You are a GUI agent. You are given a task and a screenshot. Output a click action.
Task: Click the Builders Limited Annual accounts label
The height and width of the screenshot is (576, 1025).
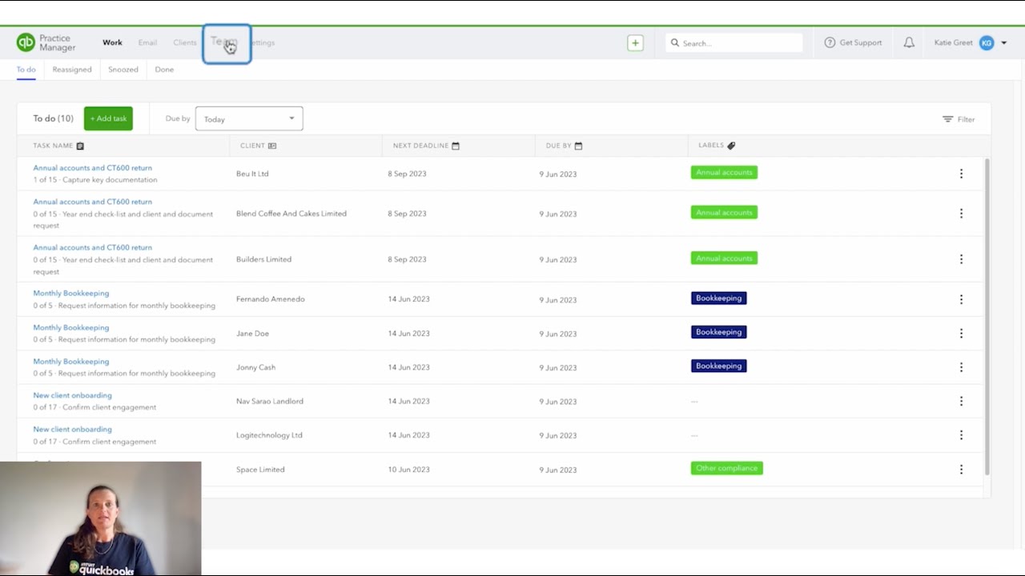click(x=724, y=258)
